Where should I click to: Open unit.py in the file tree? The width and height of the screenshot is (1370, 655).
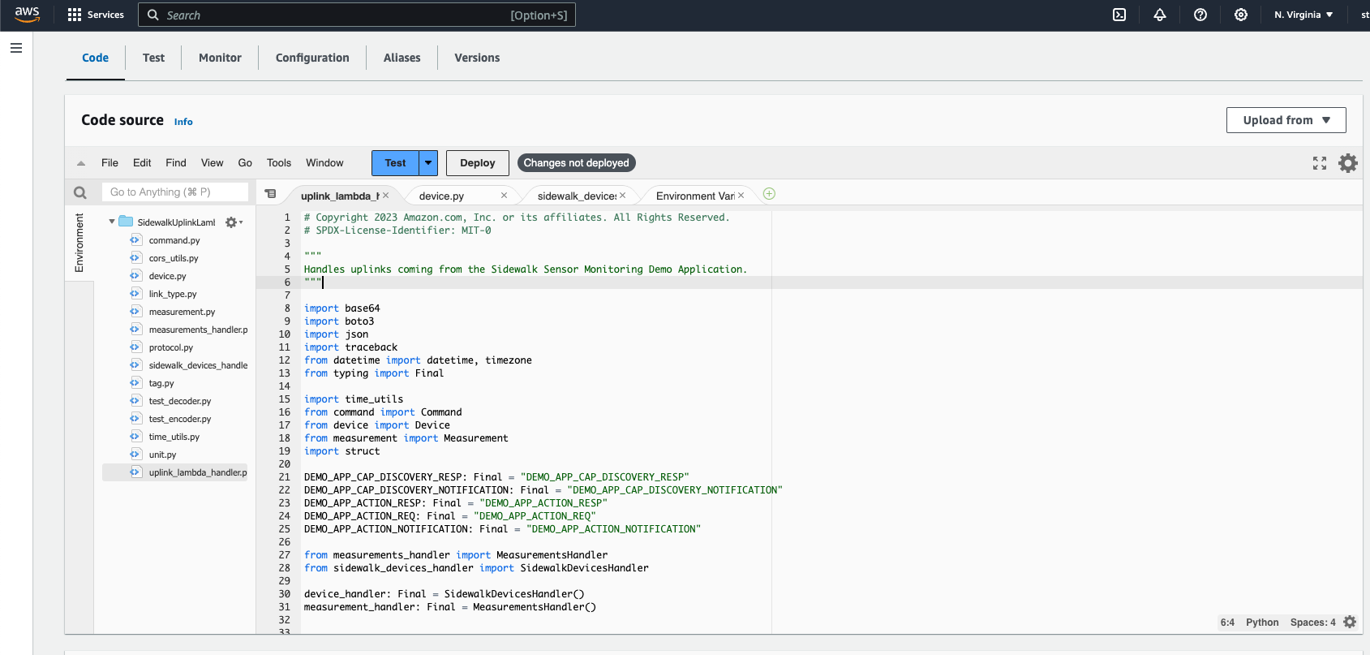click(162, 455)
